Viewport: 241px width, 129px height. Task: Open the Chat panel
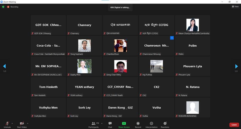[110, 124]
